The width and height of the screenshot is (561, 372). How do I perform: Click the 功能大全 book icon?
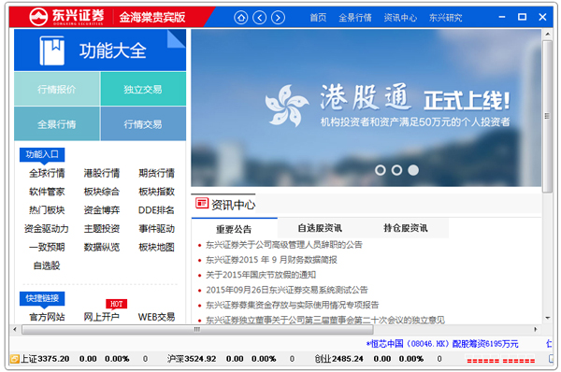[51, 50]
